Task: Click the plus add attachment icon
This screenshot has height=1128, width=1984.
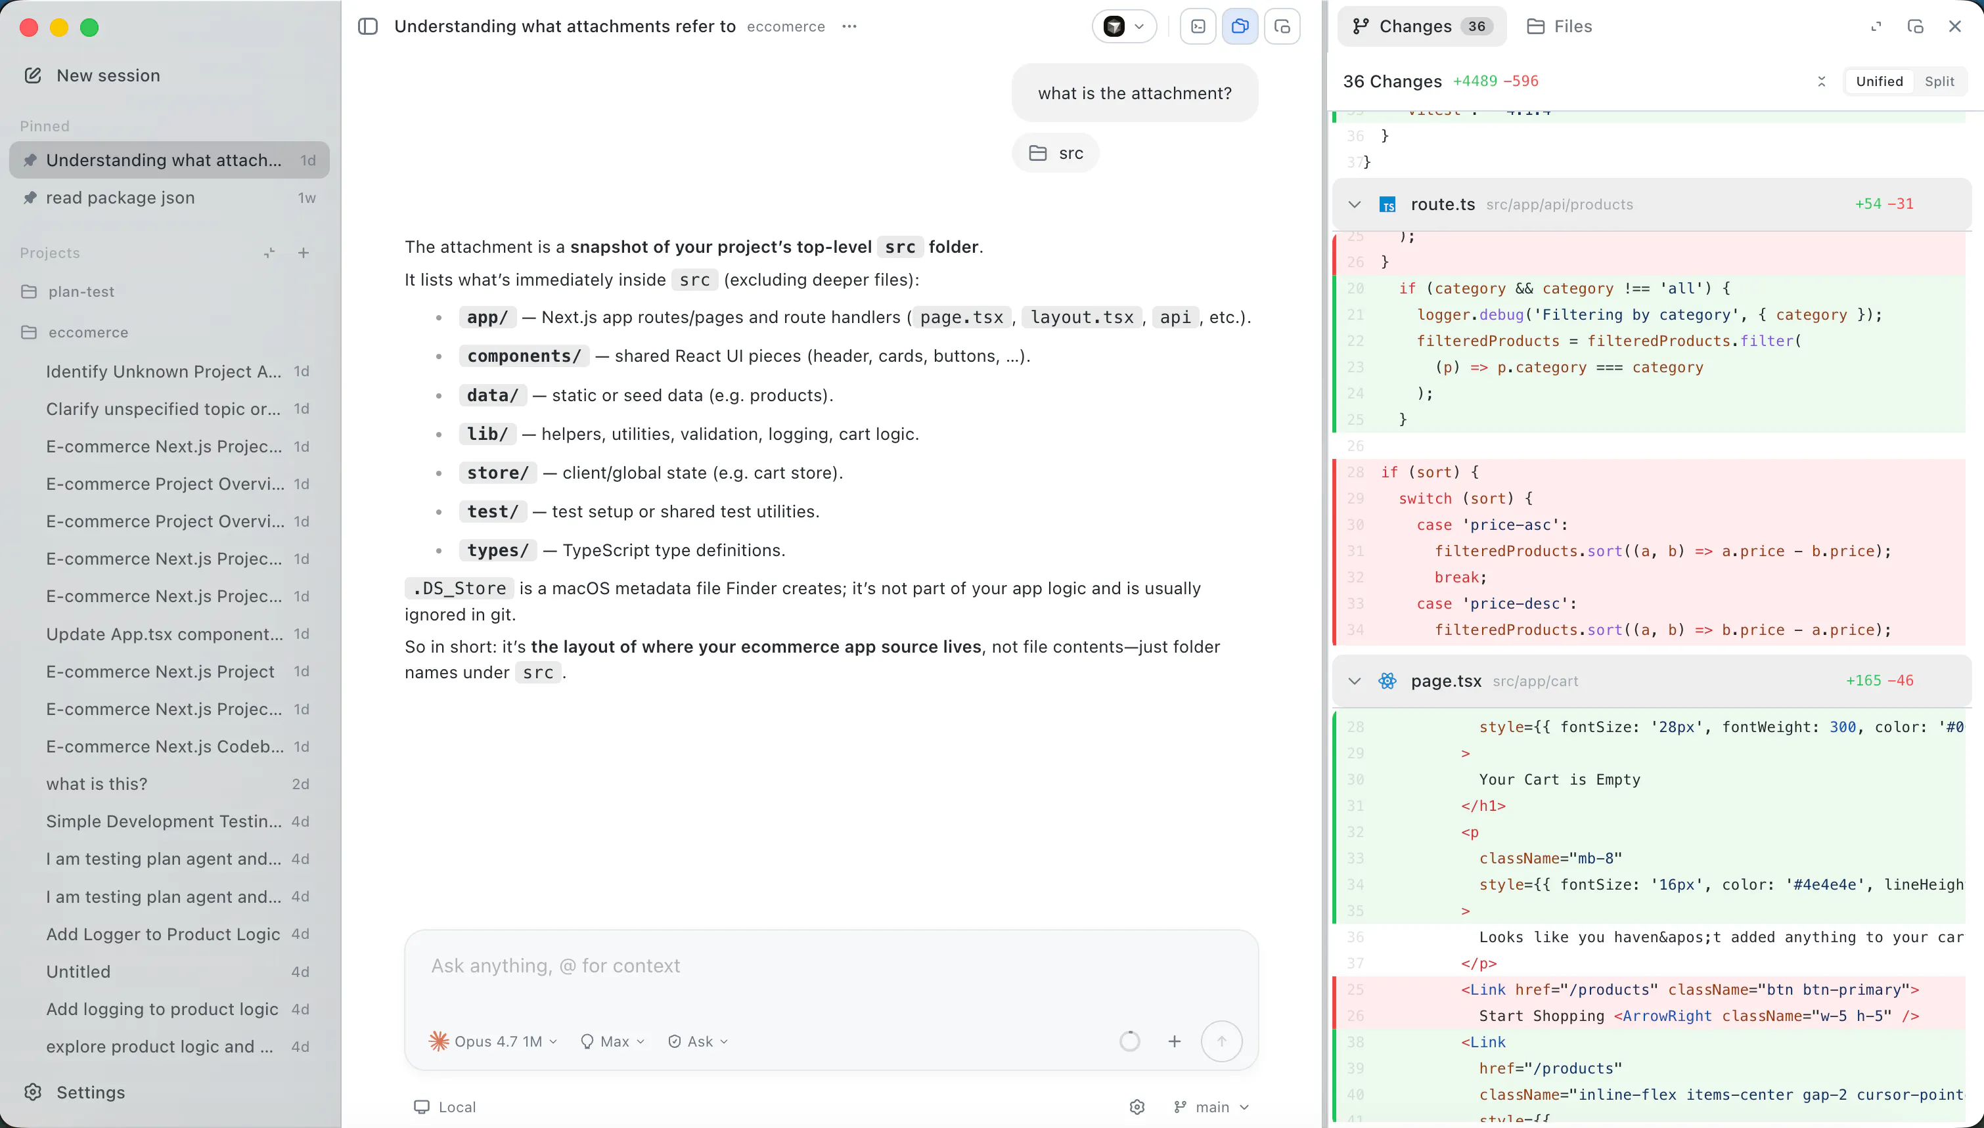Action: (x=1175, y=1041)
